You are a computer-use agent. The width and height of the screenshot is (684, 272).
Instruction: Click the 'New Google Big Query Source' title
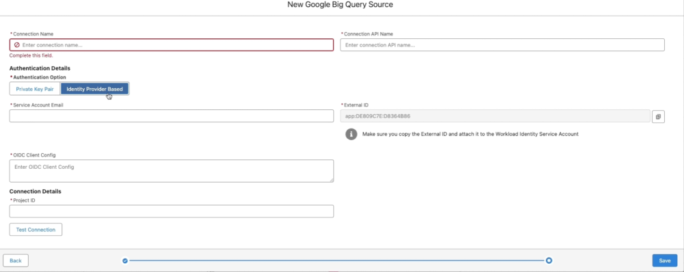(340, 5)
